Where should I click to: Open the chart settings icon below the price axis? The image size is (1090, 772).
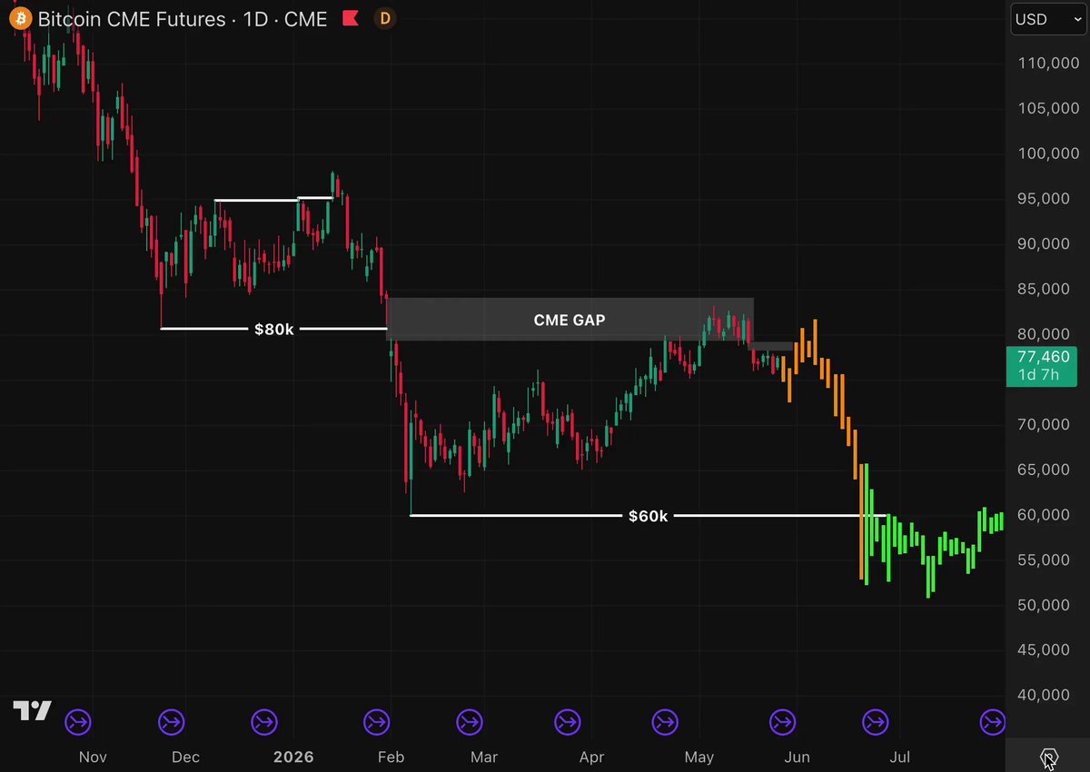click(1048, 757)
